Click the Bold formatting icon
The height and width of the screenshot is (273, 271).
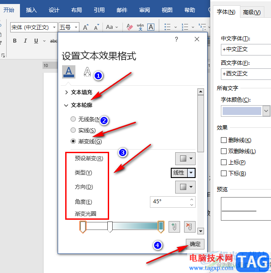pos(15,41)
